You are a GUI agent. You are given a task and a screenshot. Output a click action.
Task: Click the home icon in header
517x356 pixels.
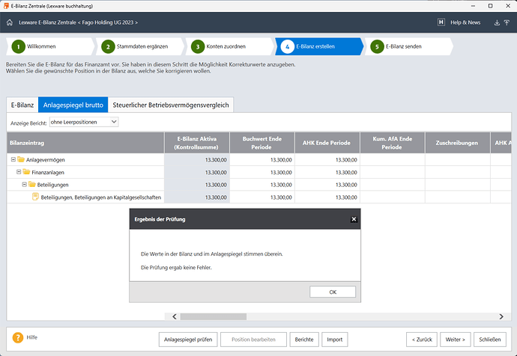(10, 22)
